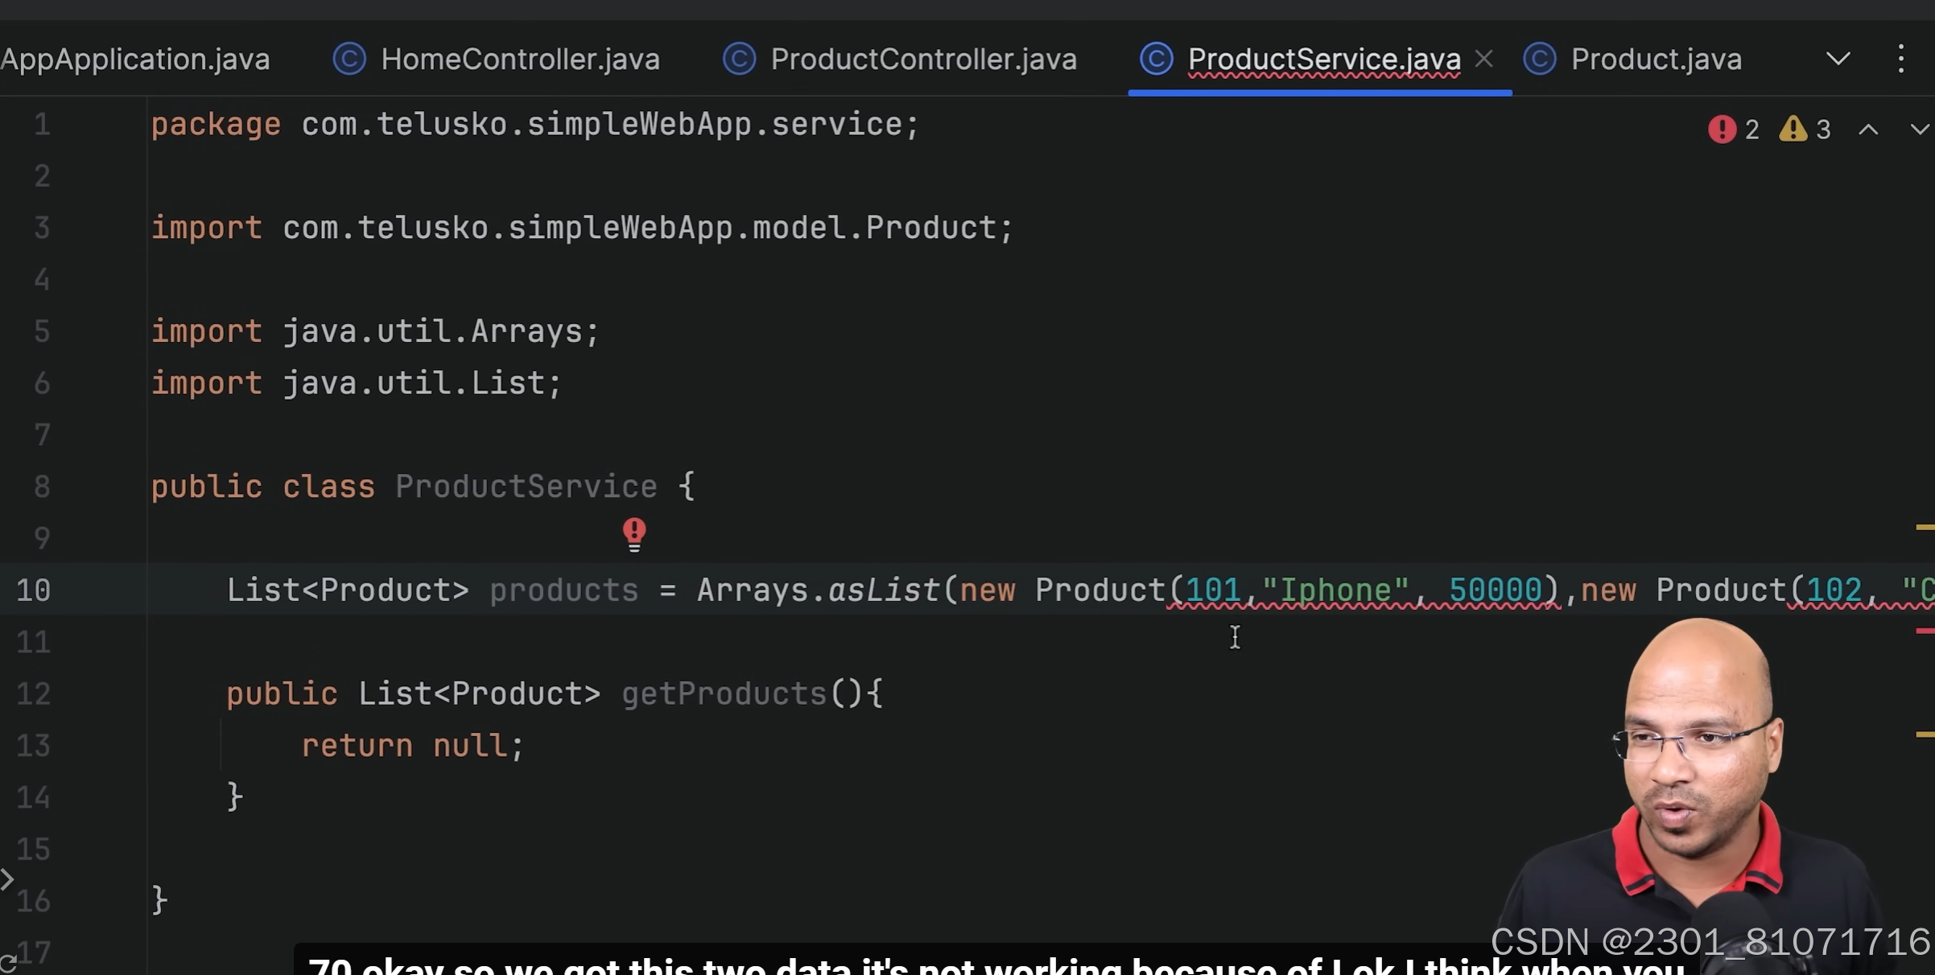Open the editor tabs options menu
The height and width of the screenshot is (975, 1935).
pos(1900,59)
